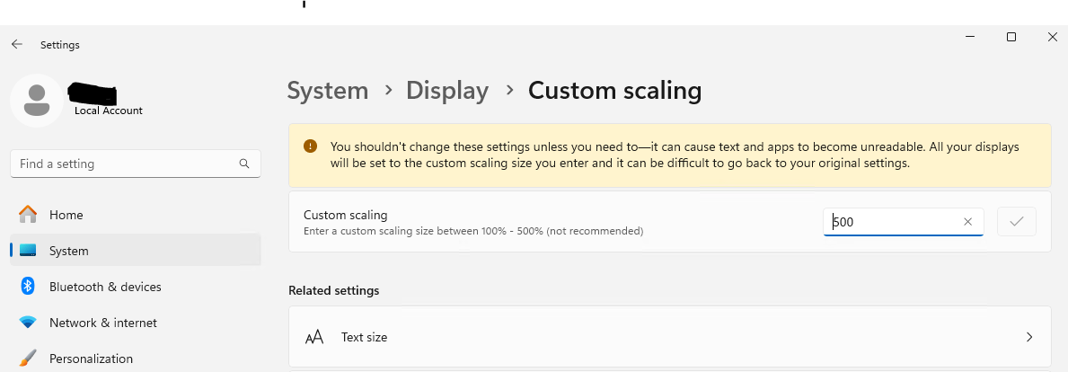Open Personalization via paintbrush icon
This screenshot has height=372, width=1068.
pyautogui.click(x=28, y=359)
